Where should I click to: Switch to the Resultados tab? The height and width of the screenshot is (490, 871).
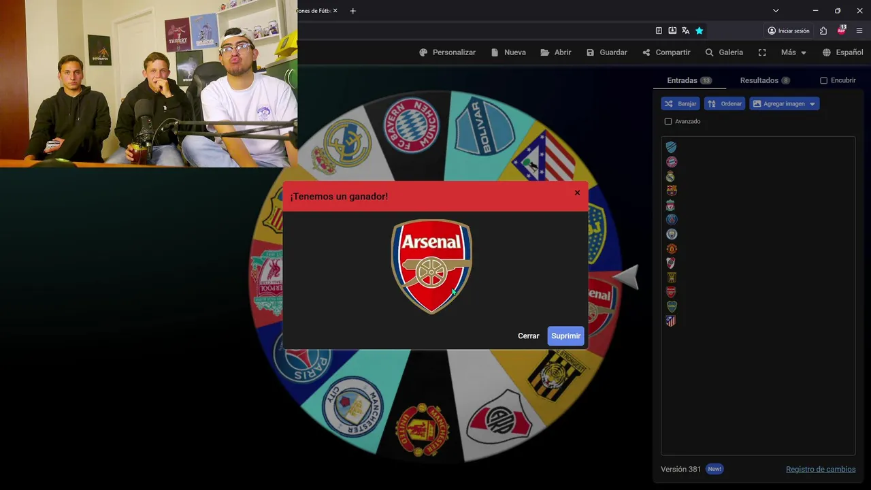click(765, 80)
